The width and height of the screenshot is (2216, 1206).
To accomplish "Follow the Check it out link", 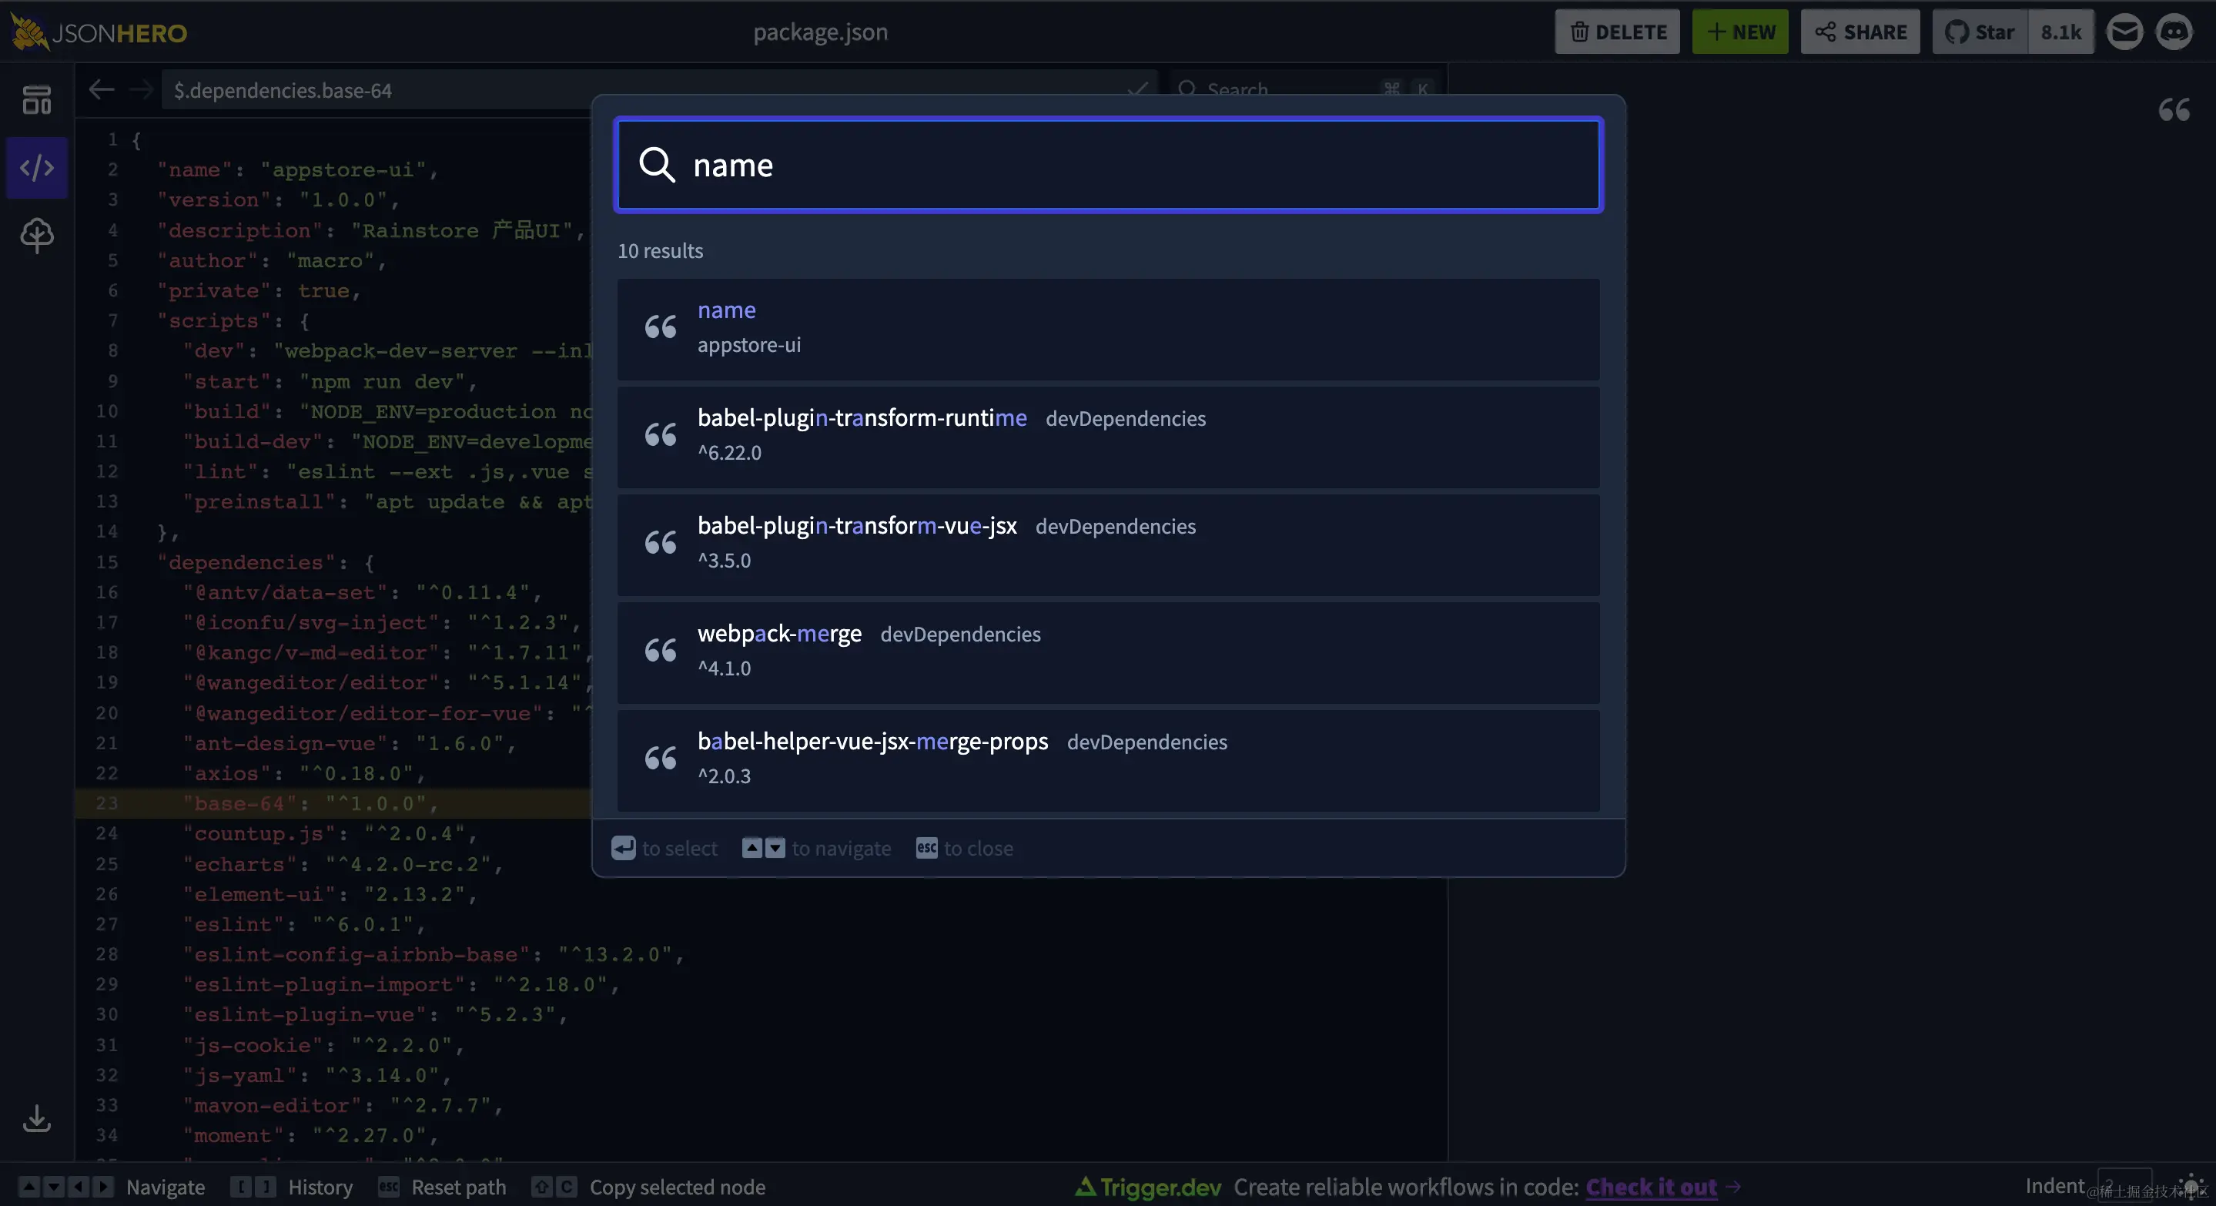I will pyautogui.click(x=1651, y=1186).
